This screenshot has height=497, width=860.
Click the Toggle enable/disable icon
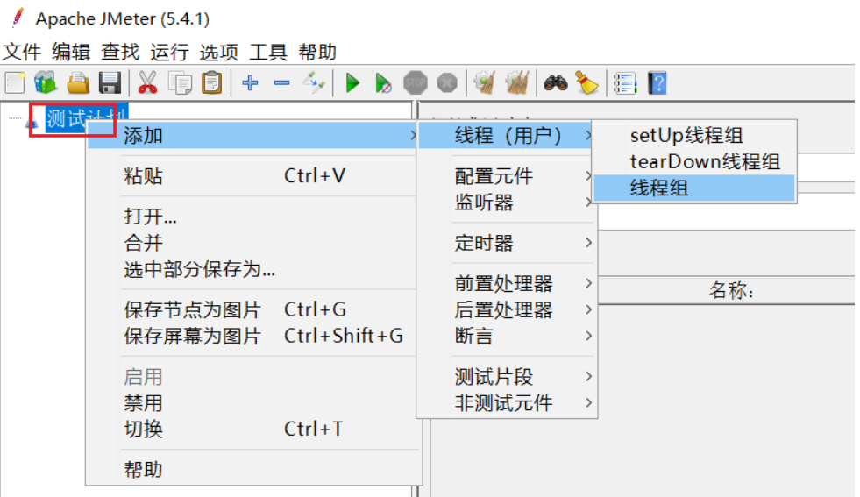(314, 82)
